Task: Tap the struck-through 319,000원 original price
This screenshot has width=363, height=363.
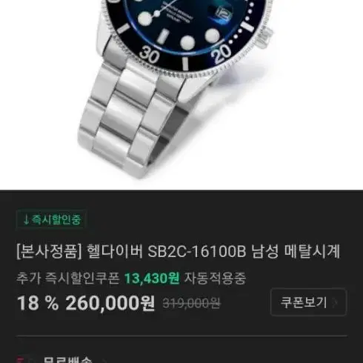Action: (x=191, y=303)
